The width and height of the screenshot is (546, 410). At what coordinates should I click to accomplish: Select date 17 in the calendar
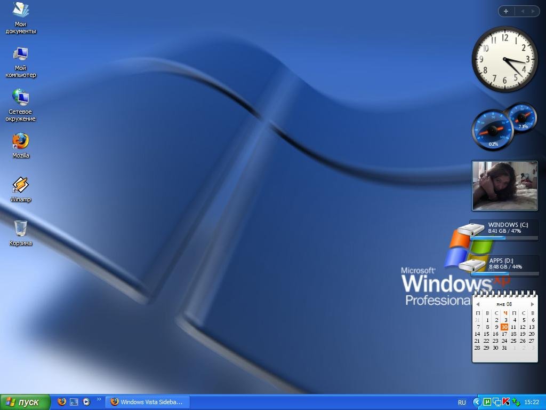(504, 334)
